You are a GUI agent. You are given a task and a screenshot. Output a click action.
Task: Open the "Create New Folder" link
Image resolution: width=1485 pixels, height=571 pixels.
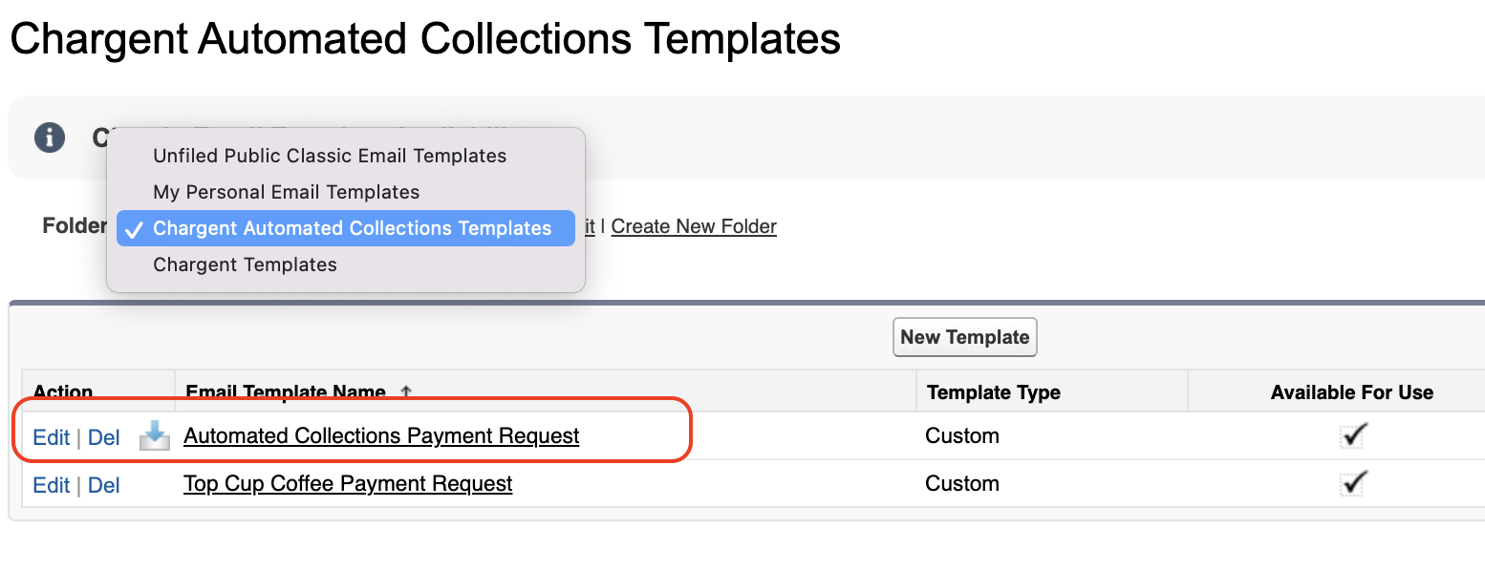(x=694, y=226)
